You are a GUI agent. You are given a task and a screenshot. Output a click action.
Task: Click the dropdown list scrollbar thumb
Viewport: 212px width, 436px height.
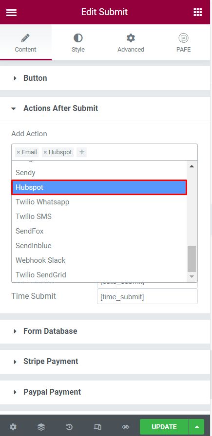[x=192, y=259]
